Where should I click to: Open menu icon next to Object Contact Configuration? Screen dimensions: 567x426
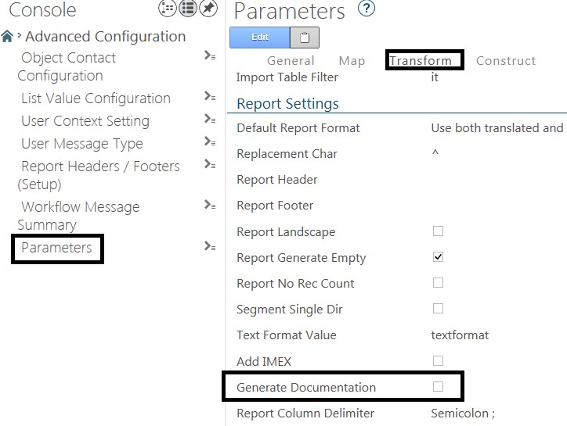click(x=210, y=55)
